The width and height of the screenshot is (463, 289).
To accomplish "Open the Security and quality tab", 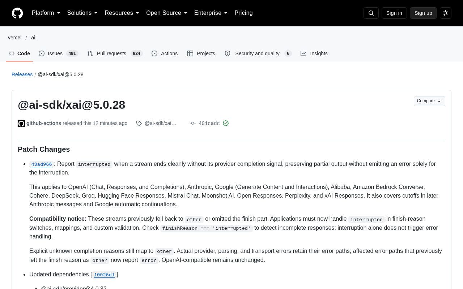I will point(258,53).
